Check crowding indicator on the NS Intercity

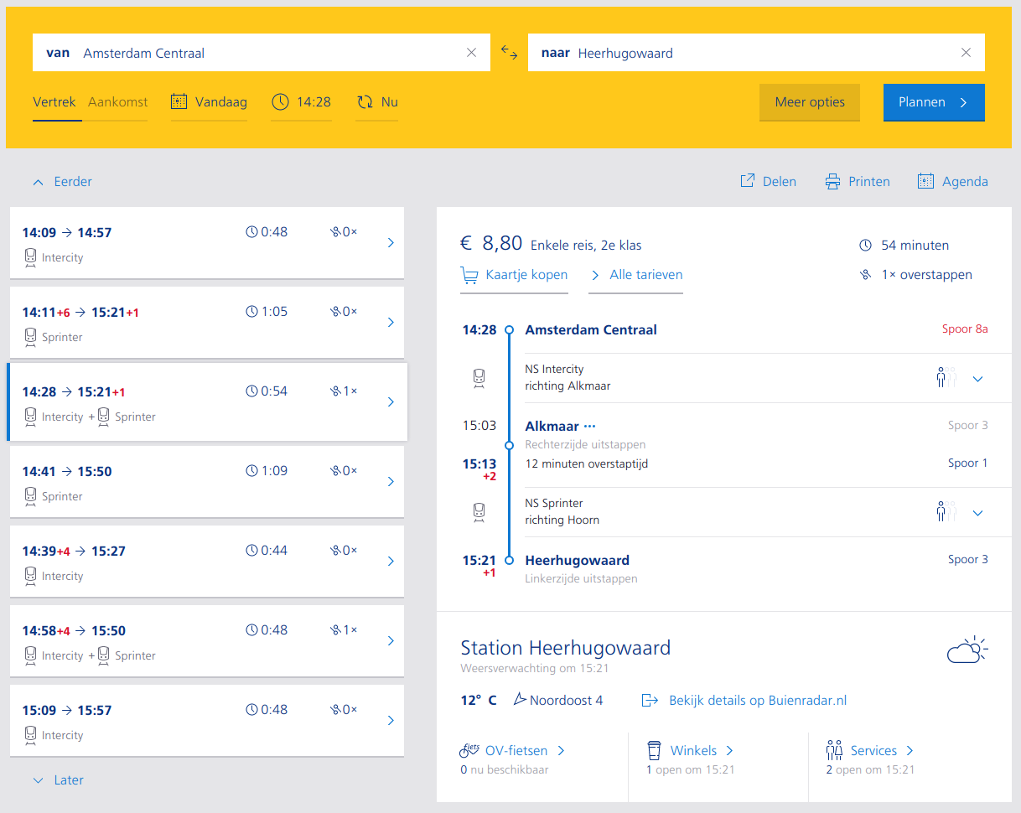click(946, 378)
